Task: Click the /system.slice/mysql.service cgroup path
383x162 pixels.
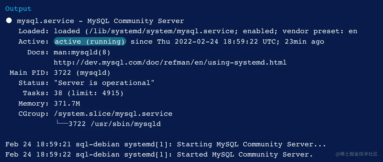Action: click(113, 114)
